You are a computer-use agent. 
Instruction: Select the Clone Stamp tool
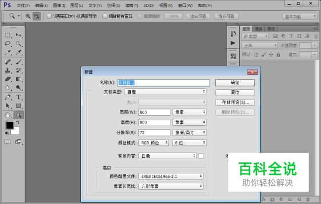point(8,70)
